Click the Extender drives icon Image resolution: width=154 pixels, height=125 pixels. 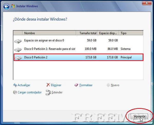[48, 92]
